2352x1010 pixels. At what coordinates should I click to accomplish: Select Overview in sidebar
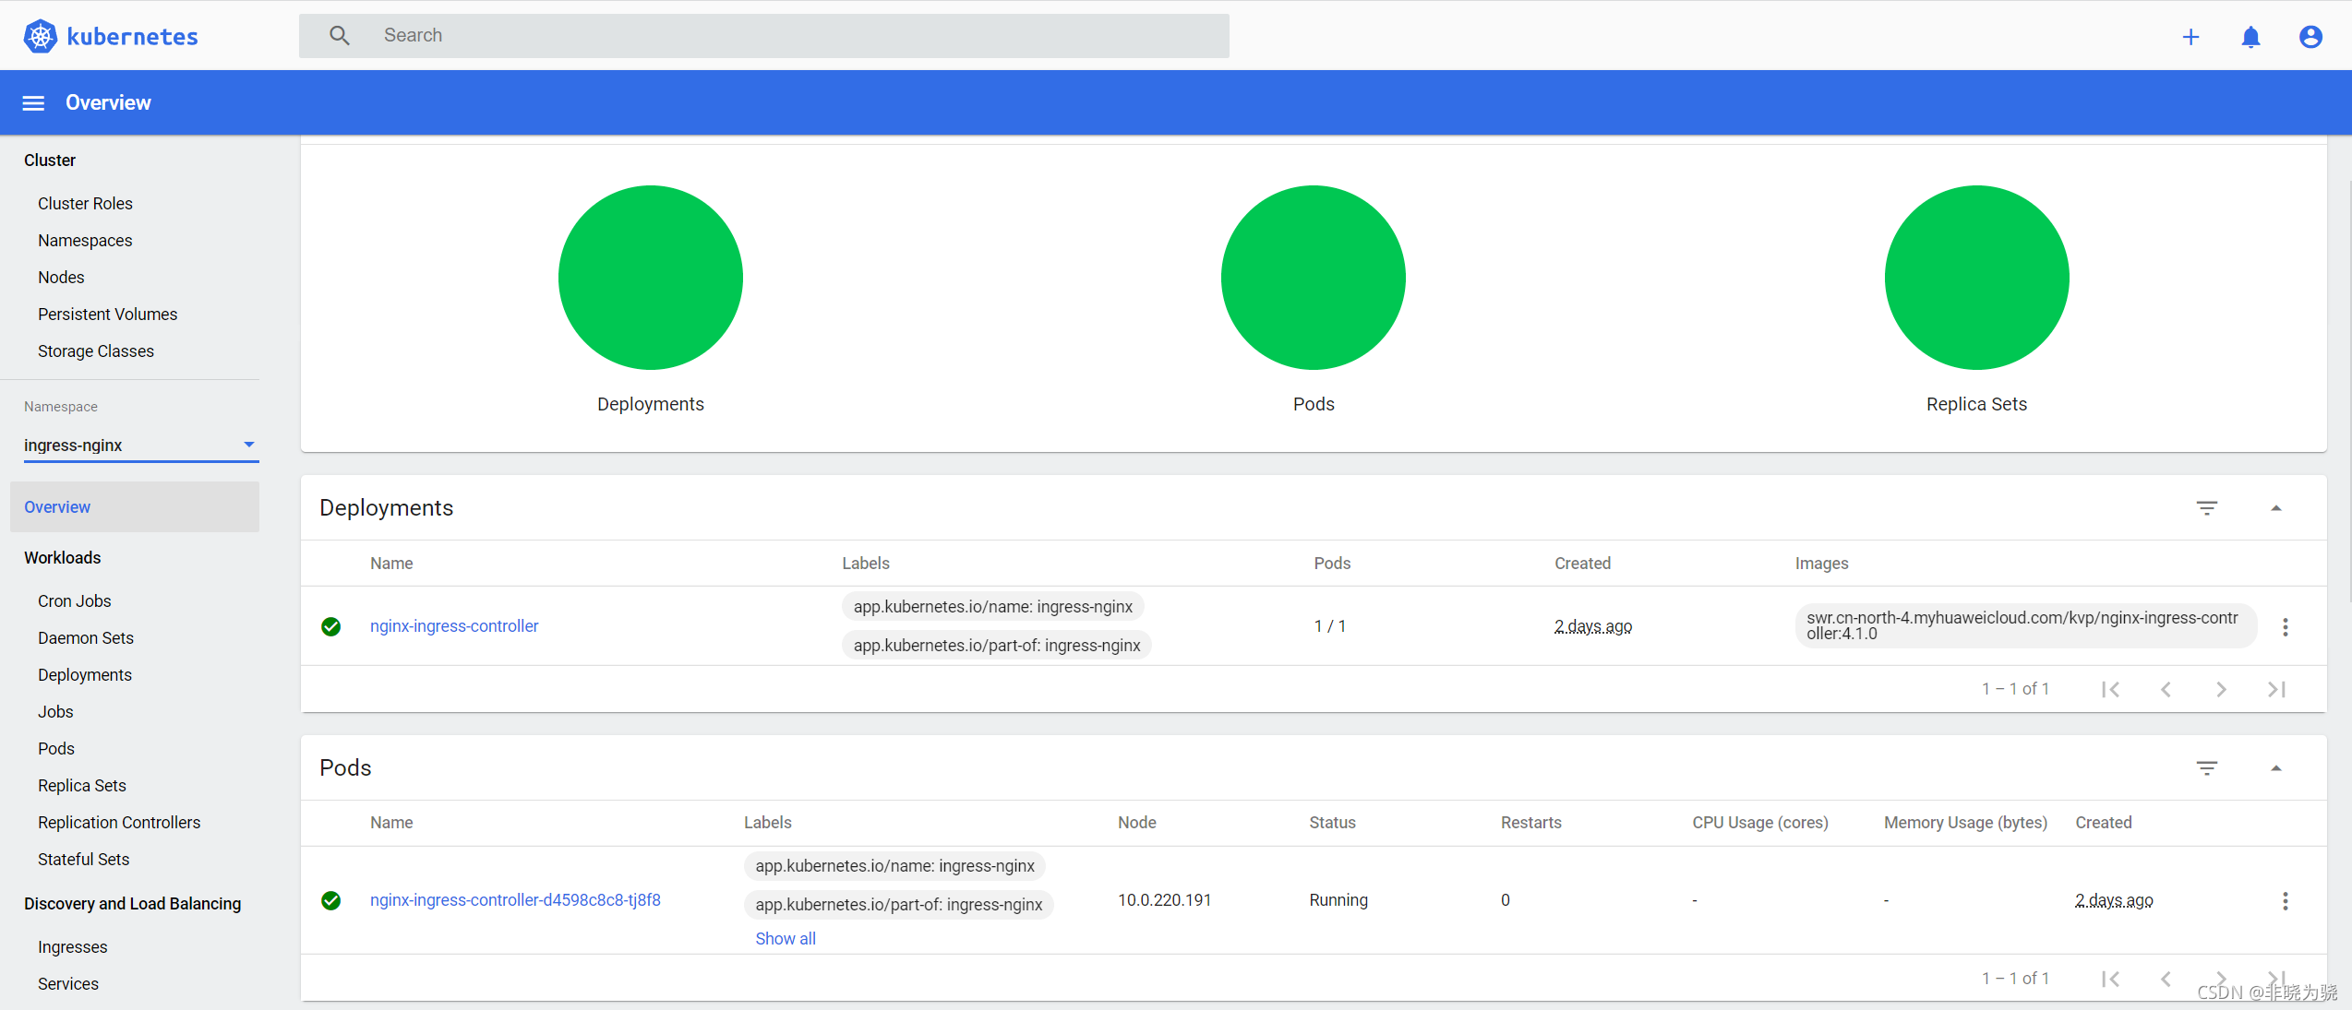pyautogui.click(x=135, y=506)
